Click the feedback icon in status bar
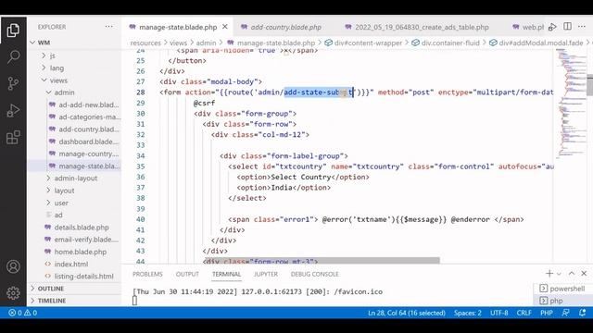Viewport: 593px width, 333px height. click(x=566, y=313)
